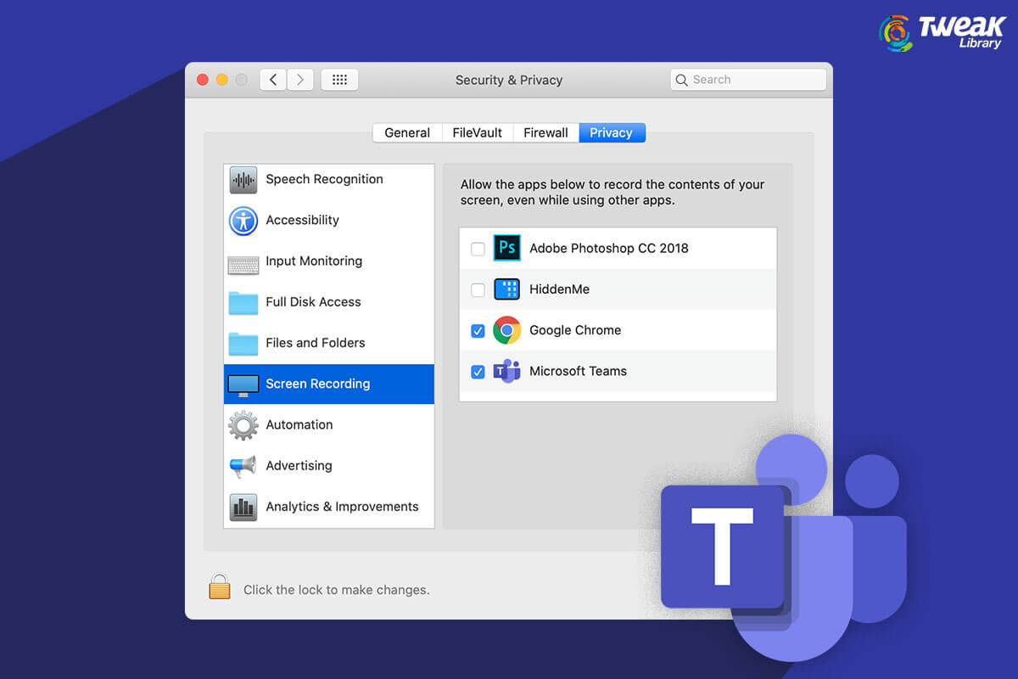Open the Automation privacy settings
The height and width of the screenshot is (679, 1018).
point(299,424)
